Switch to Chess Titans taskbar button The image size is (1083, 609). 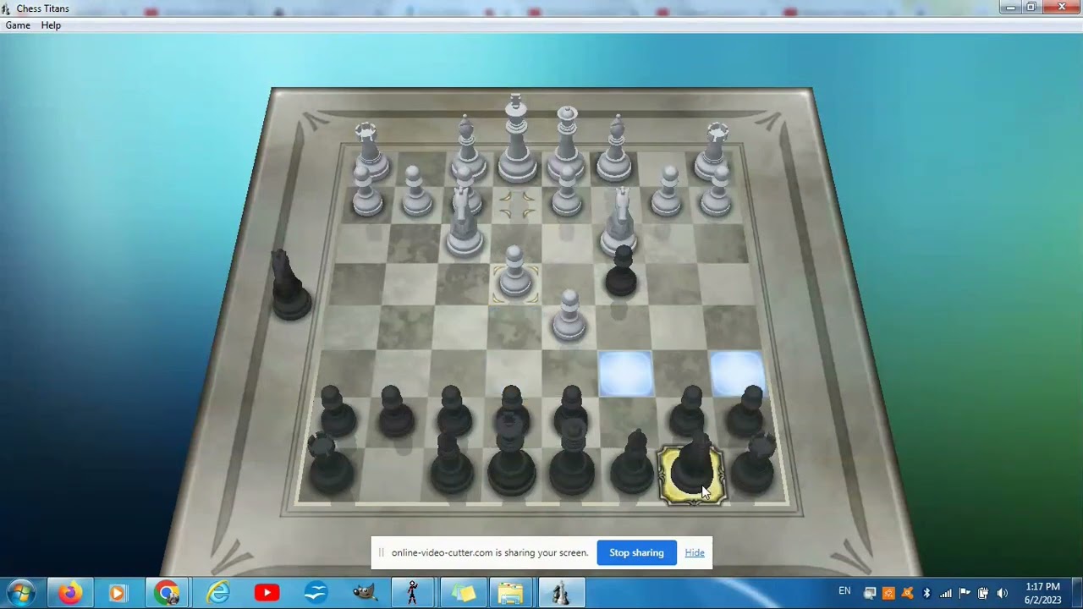(560, 593)
